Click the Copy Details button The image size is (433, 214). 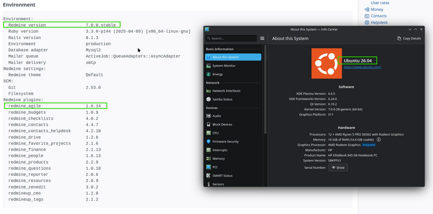pos(409,38)
